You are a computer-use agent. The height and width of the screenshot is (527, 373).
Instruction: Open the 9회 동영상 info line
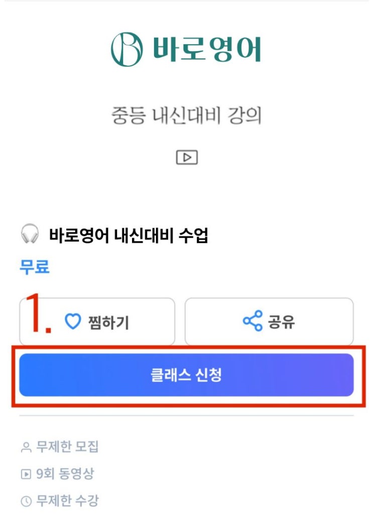(x=64, y=474)
